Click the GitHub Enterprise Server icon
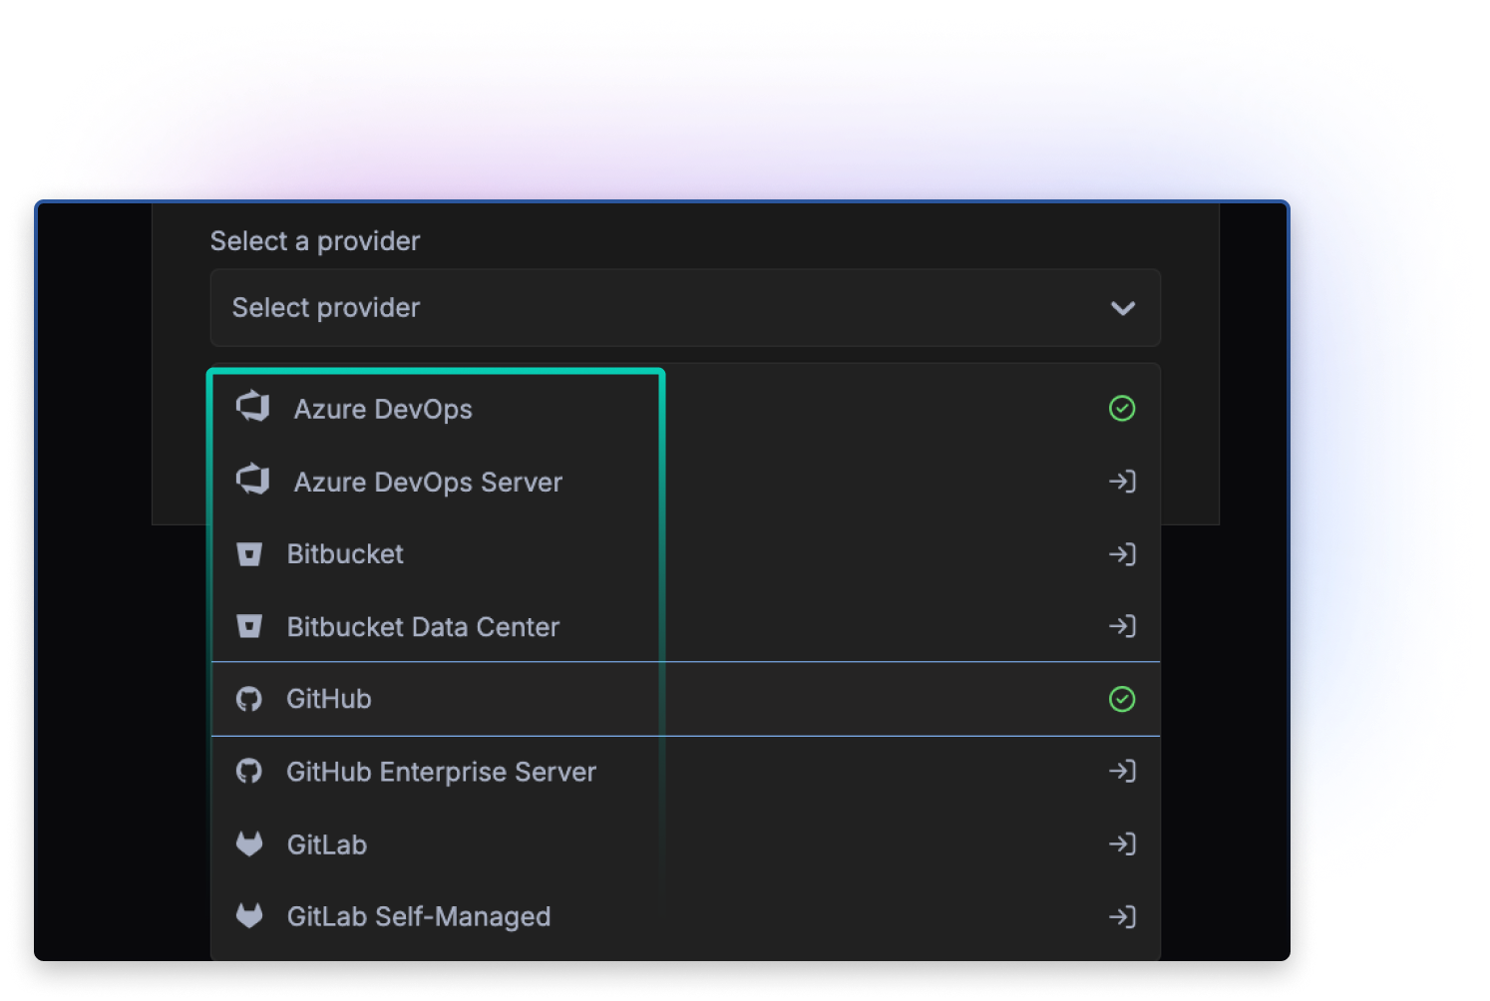Image resolution: width=1490 pixels, height=1001 pixels. [x=249, y=771]
